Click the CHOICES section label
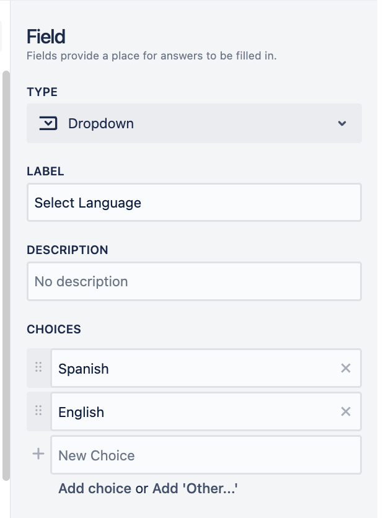 [x=54, y=329]
